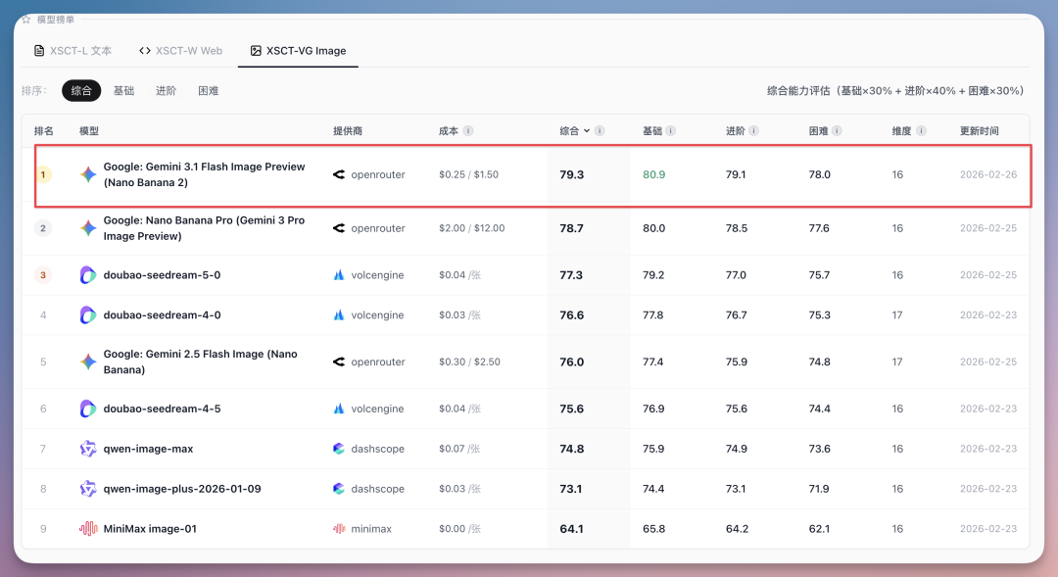Viewport: 1058px width, 577px height.
Task: Click the qwen-image-plus-2026-01-09 model icon
Action: click(88, 489)
